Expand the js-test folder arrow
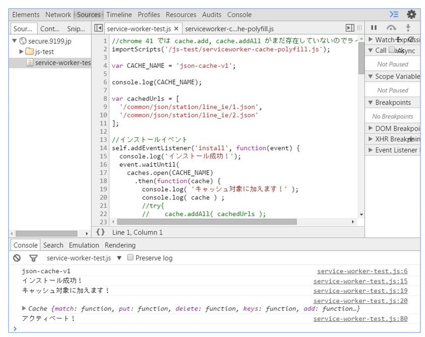425x337 pixels. (x=21, y=51)
